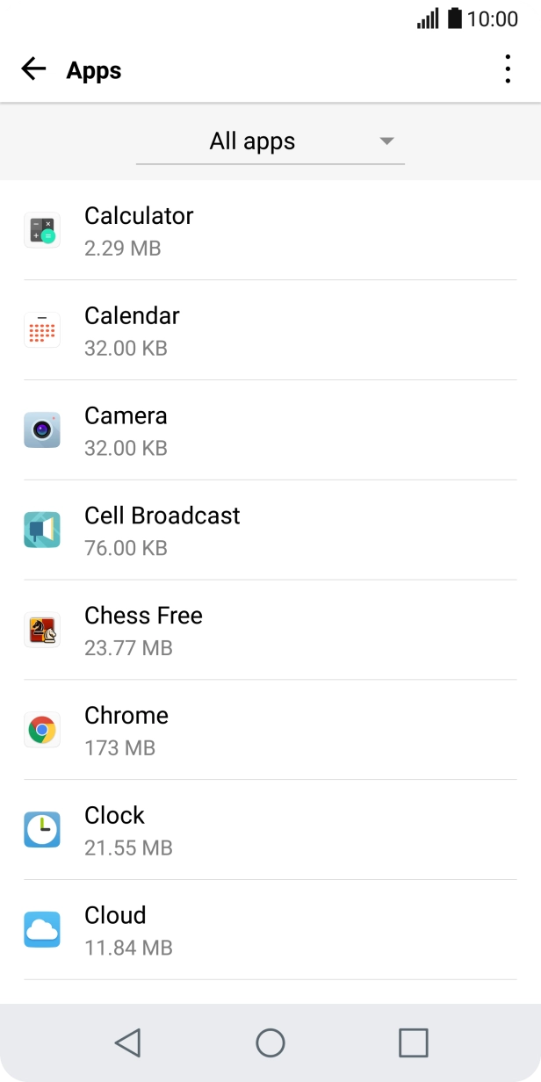Viewport: 541px width, 1082px height.
Task: Expand the app list filter arrow
Action: point(386,141)
